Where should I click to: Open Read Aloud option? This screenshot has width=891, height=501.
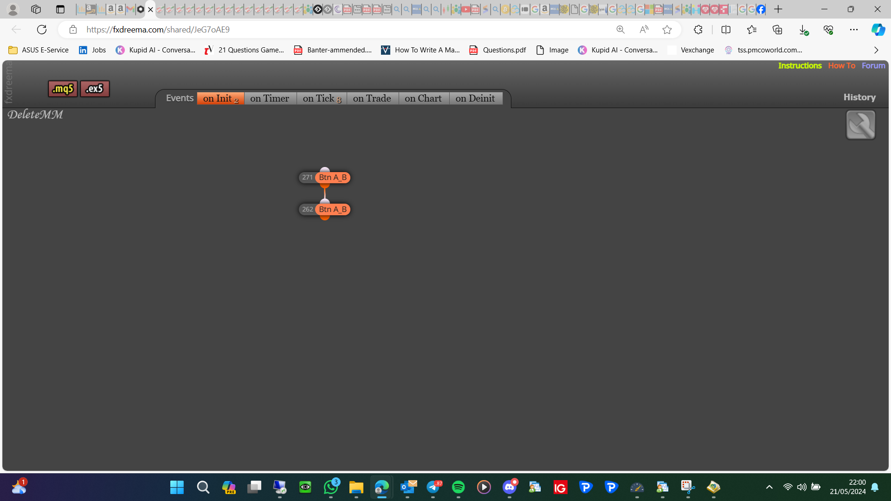644,30
